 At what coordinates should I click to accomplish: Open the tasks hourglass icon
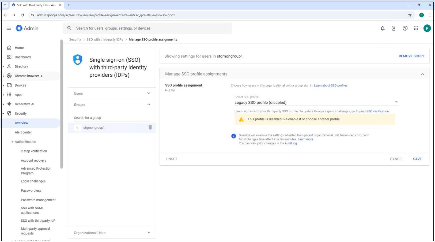pos(394,28)
